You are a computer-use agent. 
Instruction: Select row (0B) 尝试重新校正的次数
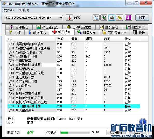(74, 73)
